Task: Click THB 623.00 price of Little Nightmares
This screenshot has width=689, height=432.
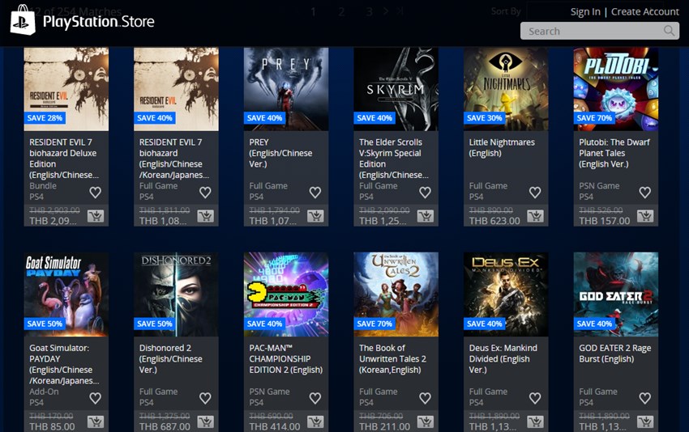Action: 494,221
